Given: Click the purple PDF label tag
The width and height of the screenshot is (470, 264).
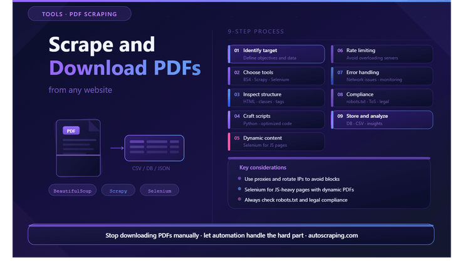Looking at the screenshot, I should (x=71, y=131).
